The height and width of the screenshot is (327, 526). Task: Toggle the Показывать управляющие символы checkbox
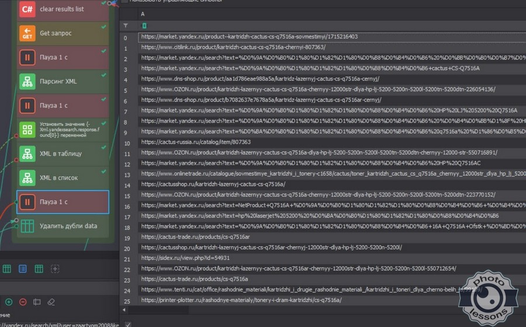[x=125, y=1]
